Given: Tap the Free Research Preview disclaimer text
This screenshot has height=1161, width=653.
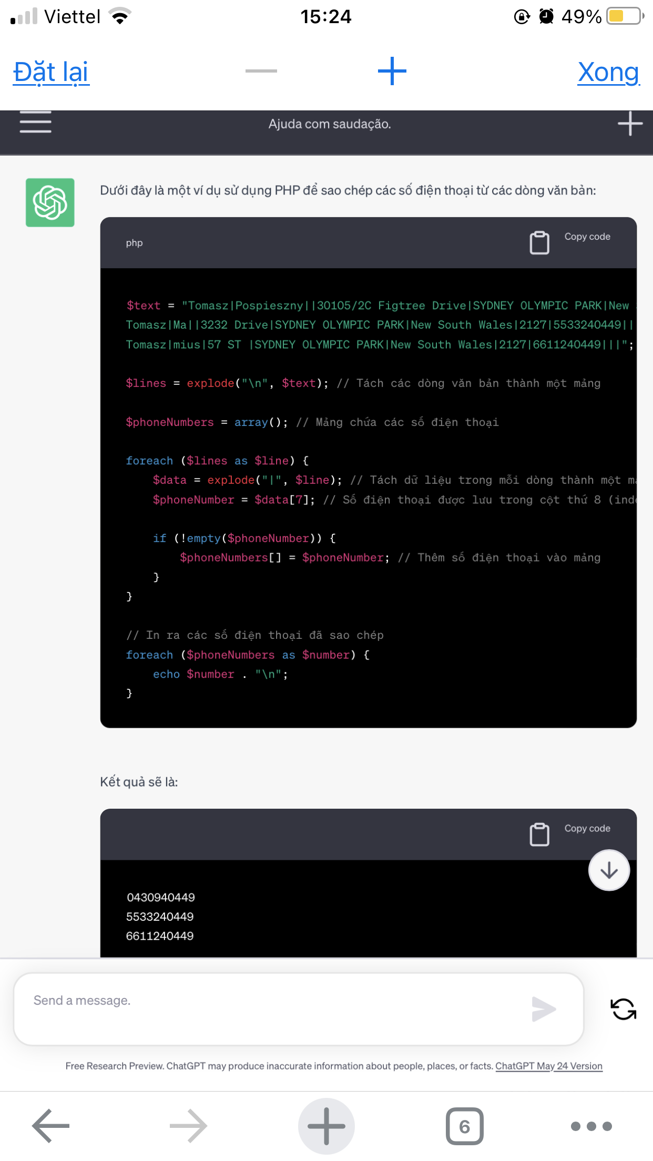Looking at the screenshot, I should [279, 1066].
